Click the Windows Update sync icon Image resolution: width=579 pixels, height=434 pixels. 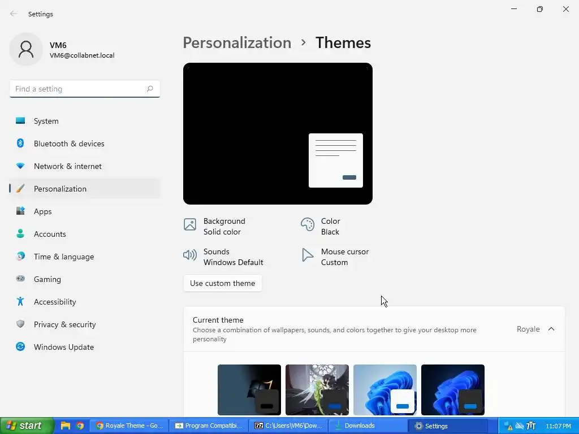click(x=20, y=346)
